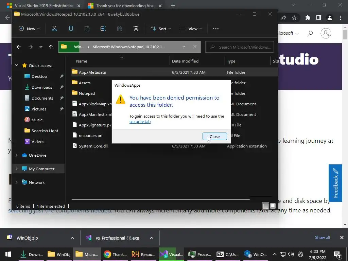
Task: Open options for WinObj.zip download
Action: [72, 238]
